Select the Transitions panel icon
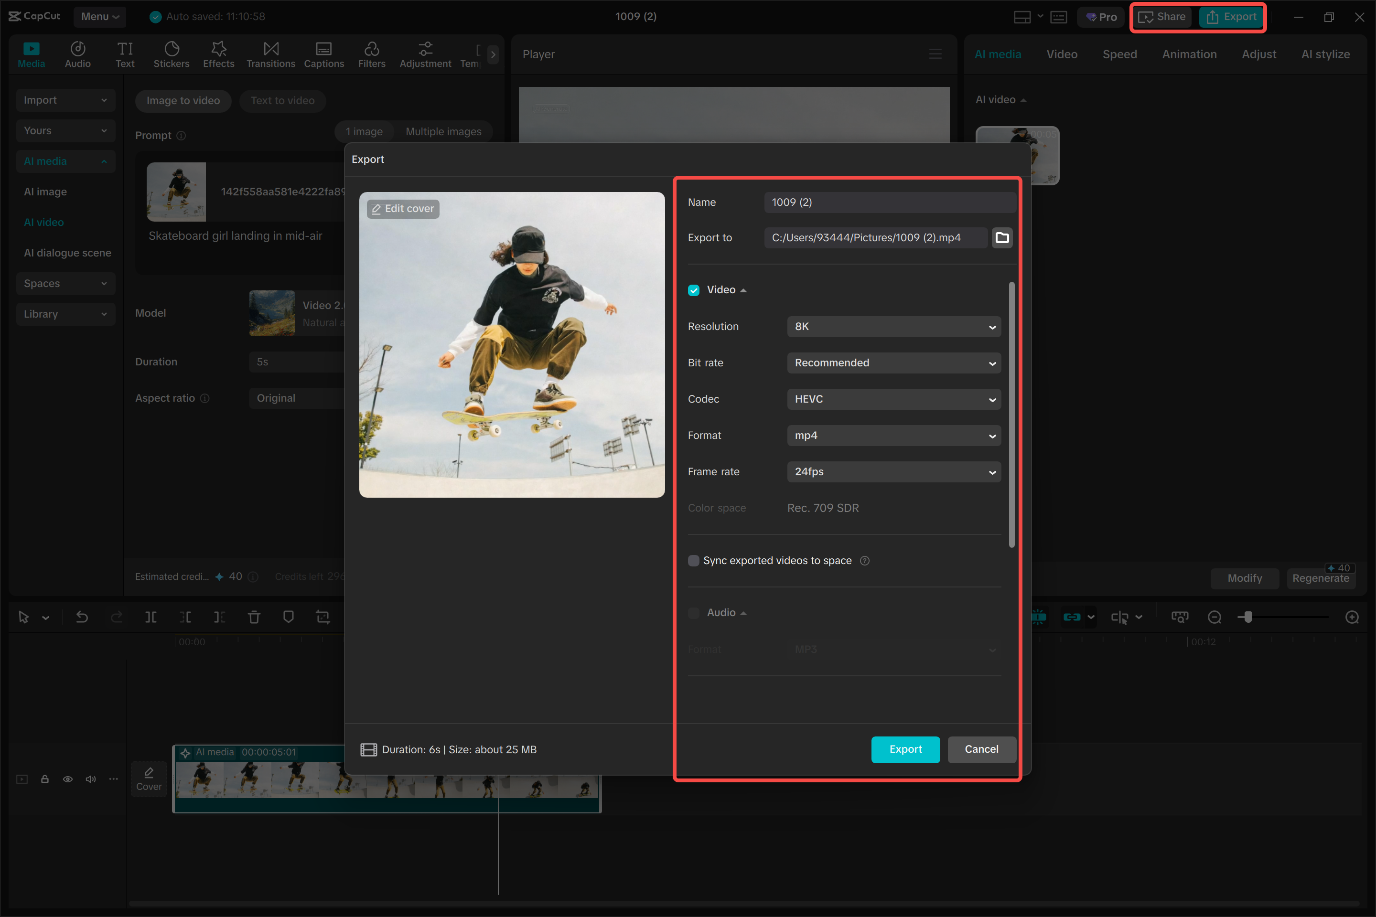Viewport: 1376px width, 917px height. tap(270, 54)
